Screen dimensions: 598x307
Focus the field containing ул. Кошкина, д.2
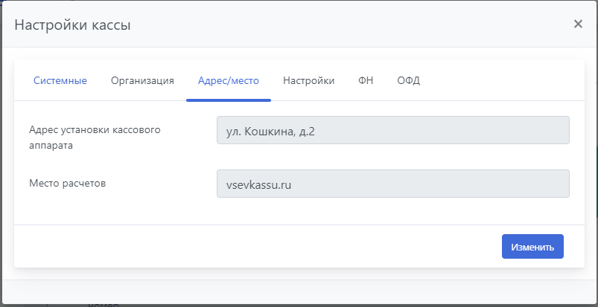click(392, 130)
